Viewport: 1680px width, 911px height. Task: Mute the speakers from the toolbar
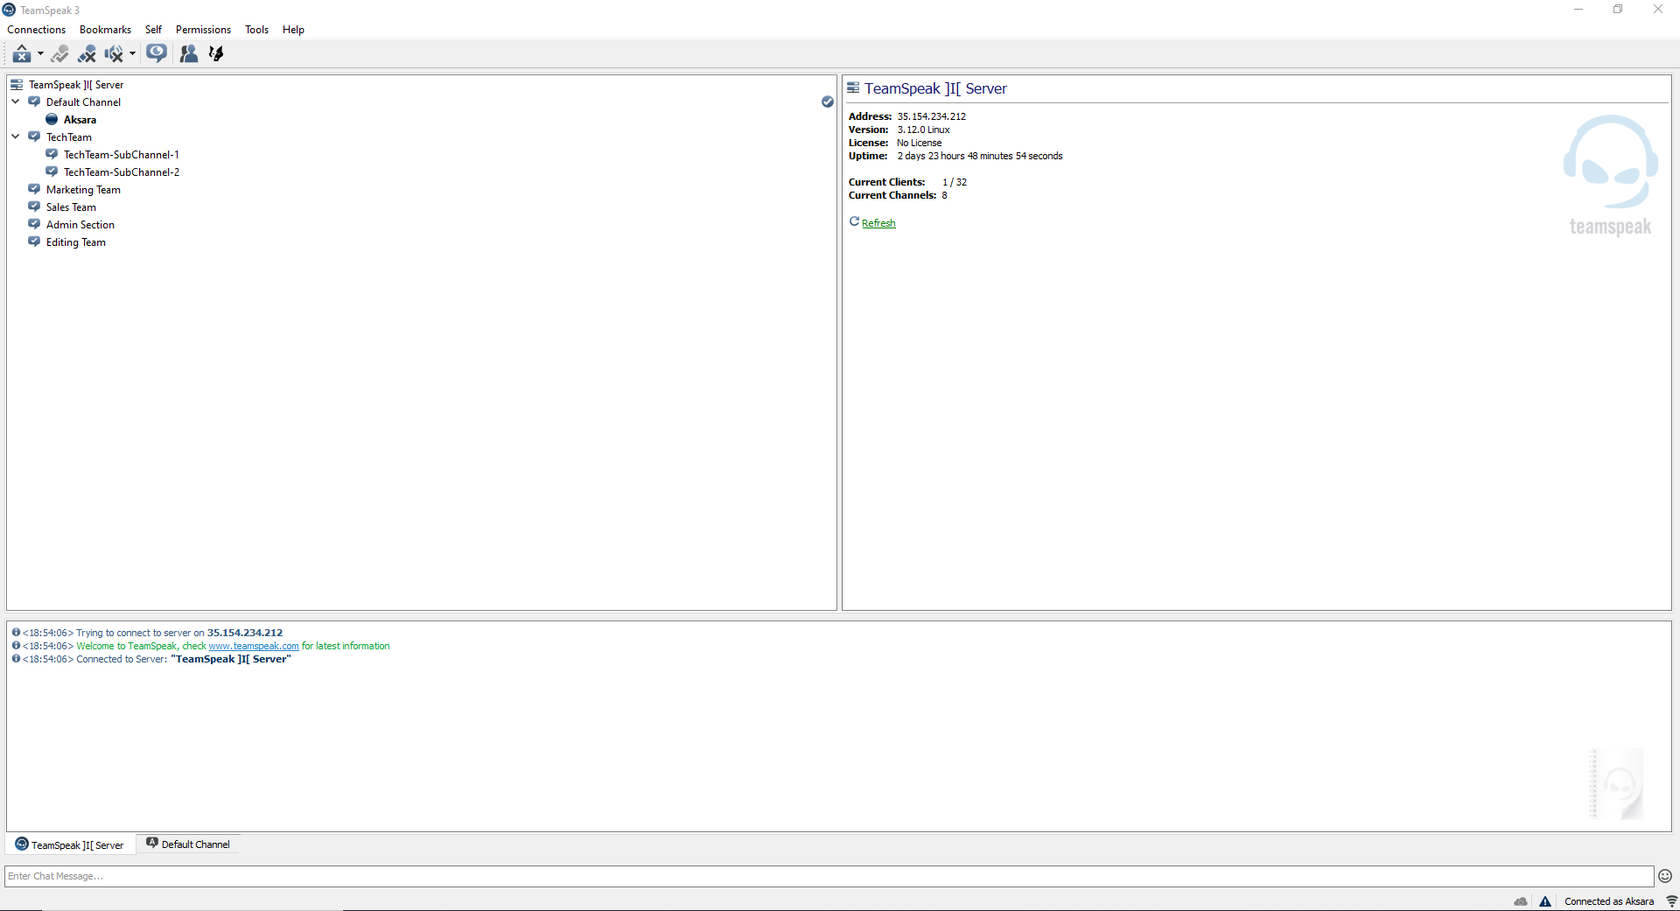[113, 54]
